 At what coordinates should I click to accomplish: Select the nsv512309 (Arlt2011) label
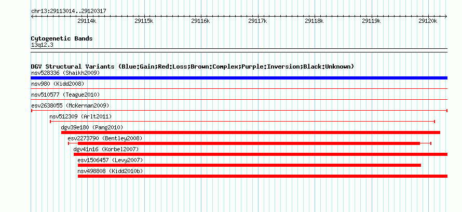(x=81, y=116)
